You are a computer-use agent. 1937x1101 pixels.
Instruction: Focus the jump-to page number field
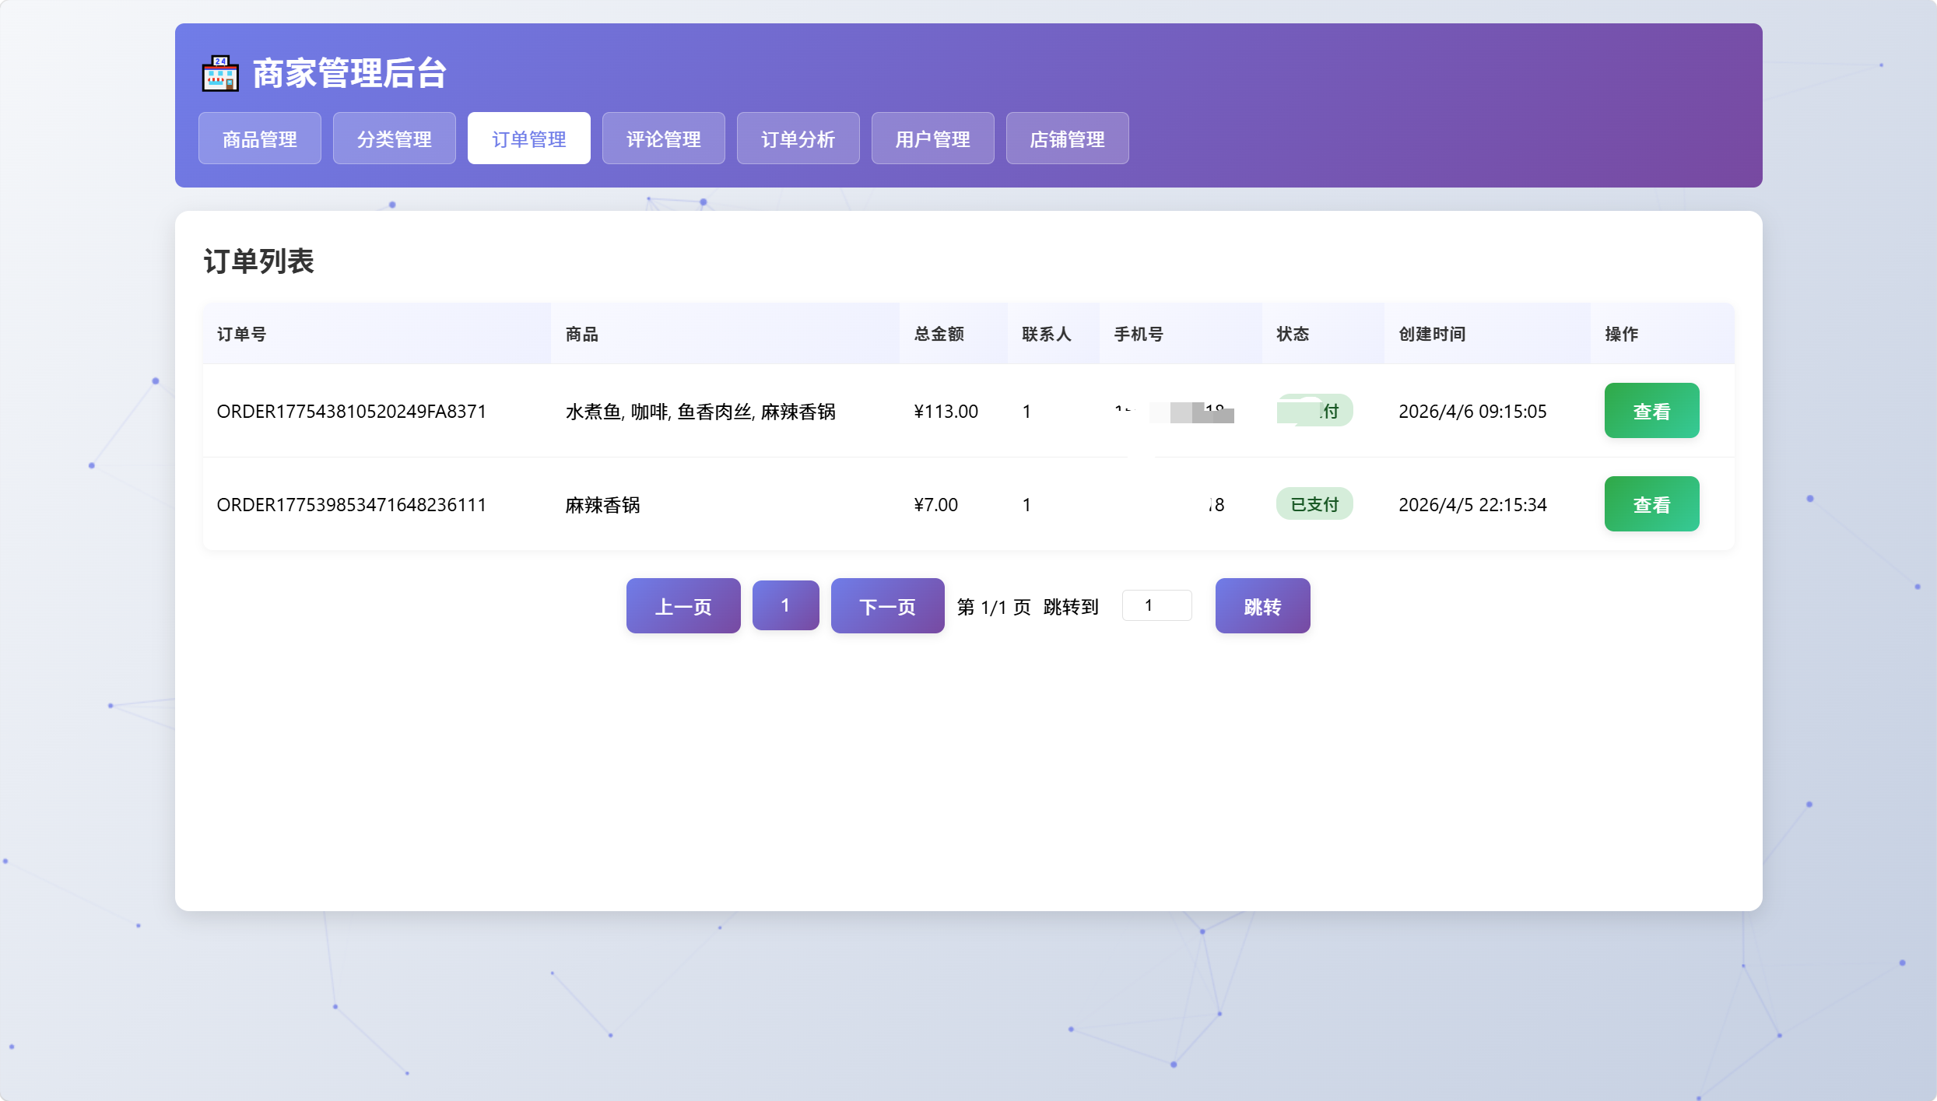click(x=1156, y=605)
